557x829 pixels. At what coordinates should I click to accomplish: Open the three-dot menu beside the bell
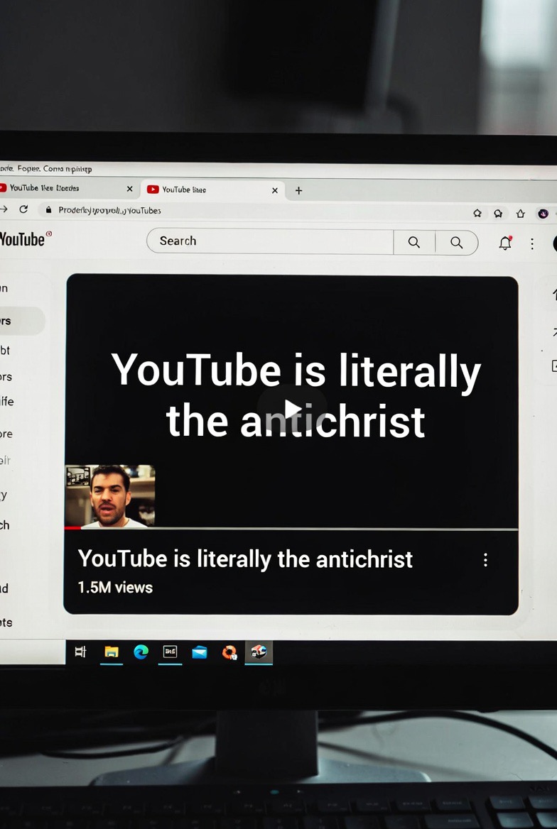[532, 243]
